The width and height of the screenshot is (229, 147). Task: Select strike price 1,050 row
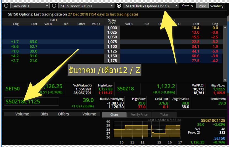112,37
